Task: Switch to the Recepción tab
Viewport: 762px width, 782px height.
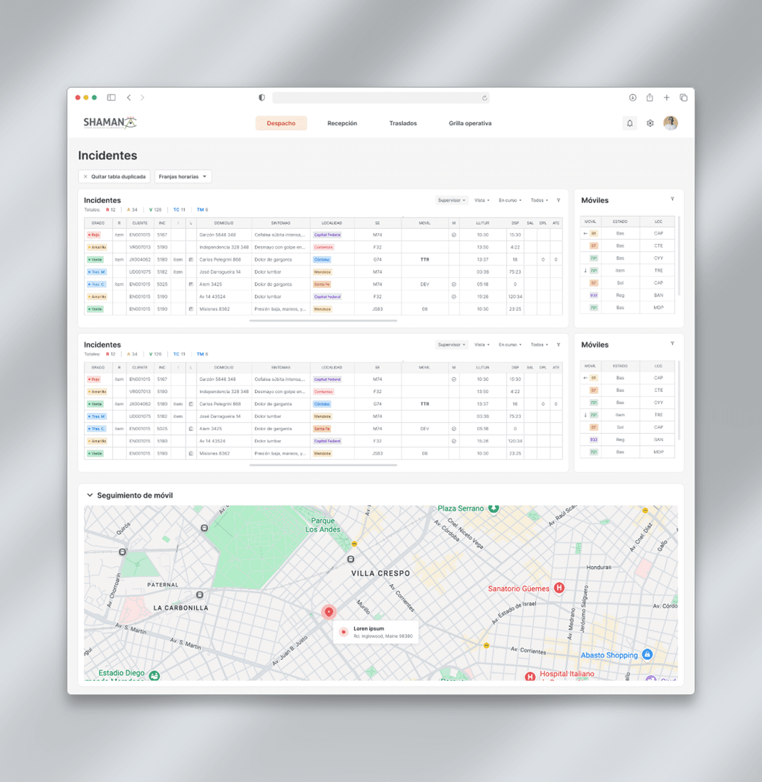Action: coord(342,123)
